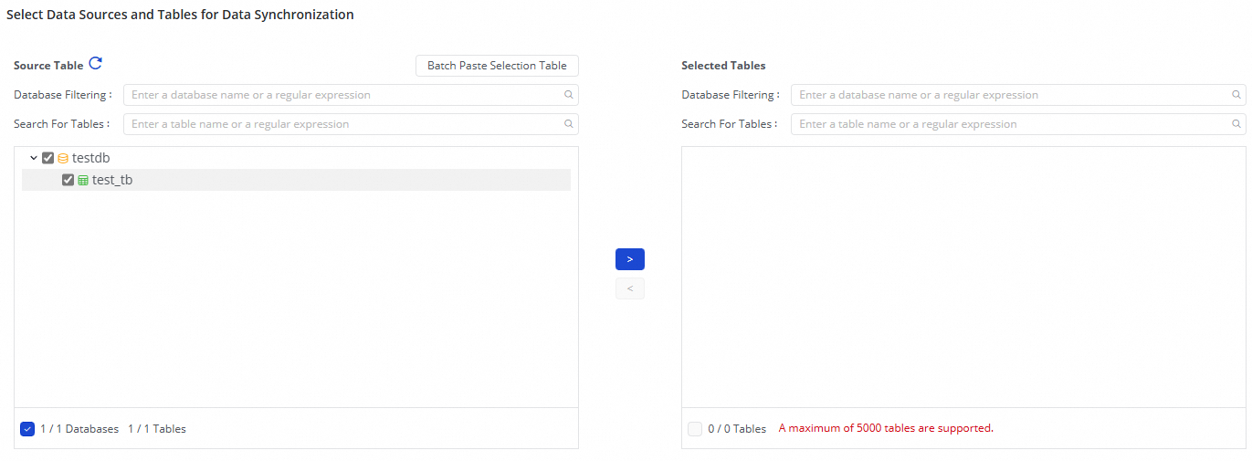Click the refresh icon beside Source Table
The width and height of the screenshot is (1252, 461).
tap(95, 64)
